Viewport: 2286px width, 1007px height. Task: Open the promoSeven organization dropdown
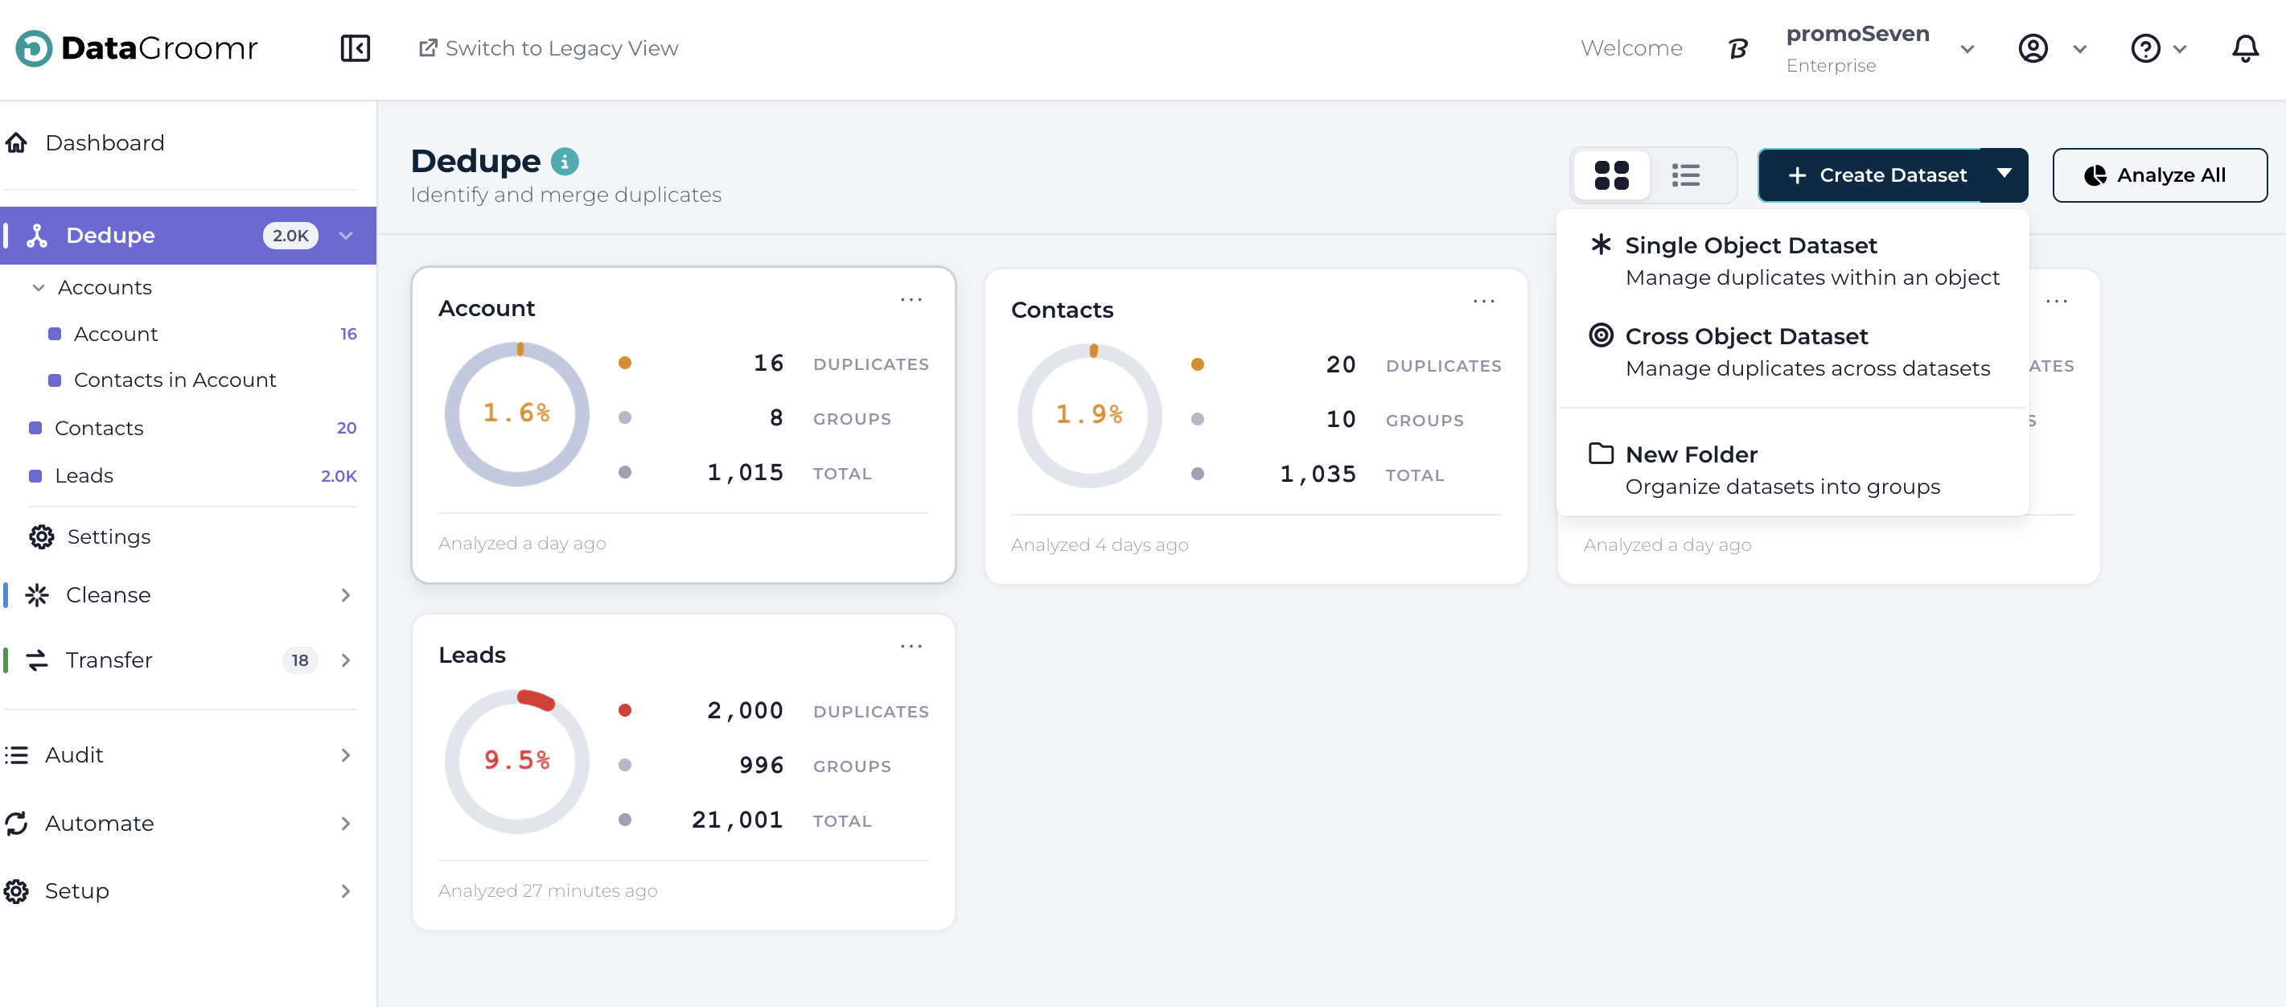[1967, 49]
